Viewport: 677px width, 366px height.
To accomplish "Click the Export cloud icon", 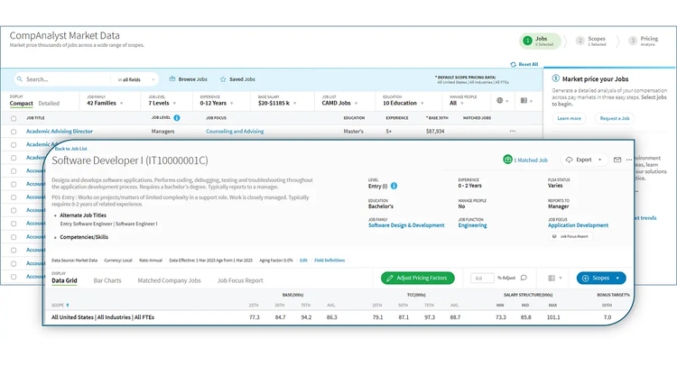I will tap(569, 160).
